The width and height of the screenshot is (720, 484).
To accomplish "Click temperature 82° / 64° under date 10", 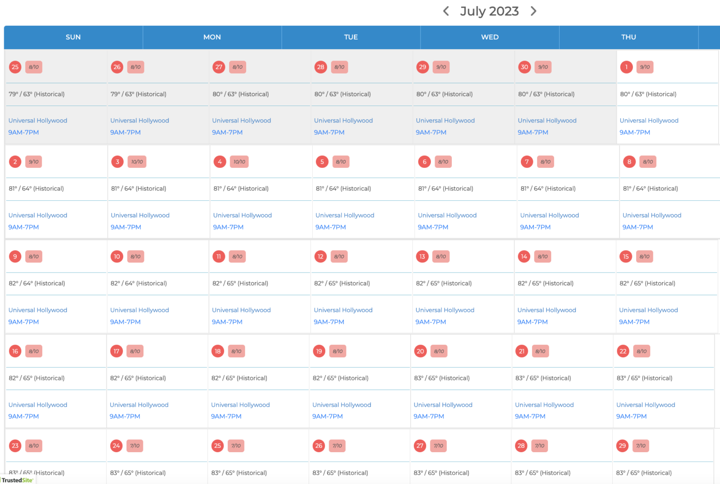I will 139,283.
